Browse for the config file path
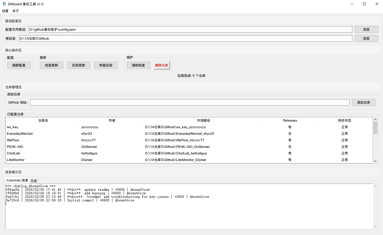Screen dimensions: 383x235 point(366,29)
